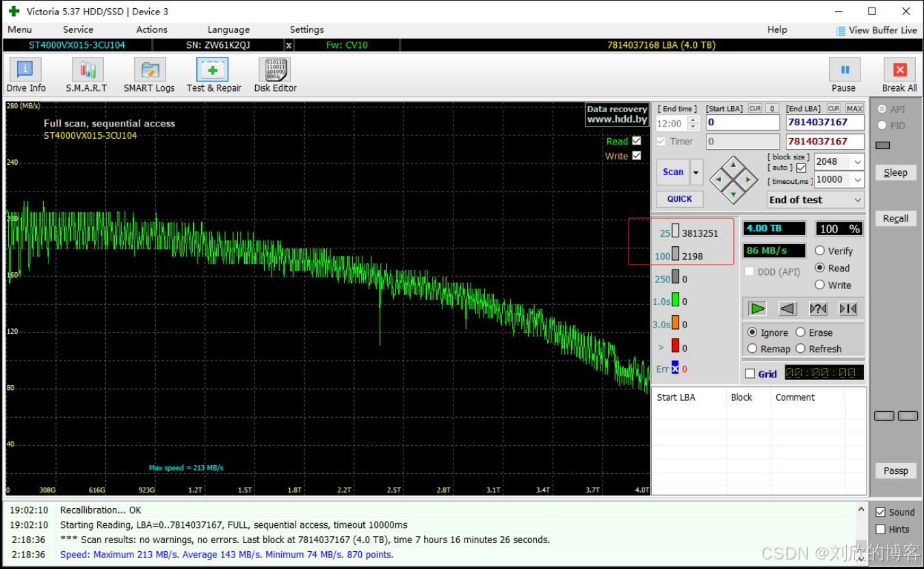
Task: Open the Settings menu
Action: 306,29
